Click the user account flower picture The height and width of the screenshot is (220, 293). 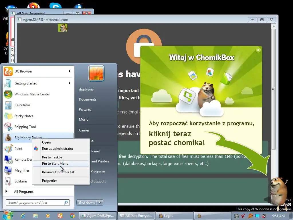(x=96, y=73)
